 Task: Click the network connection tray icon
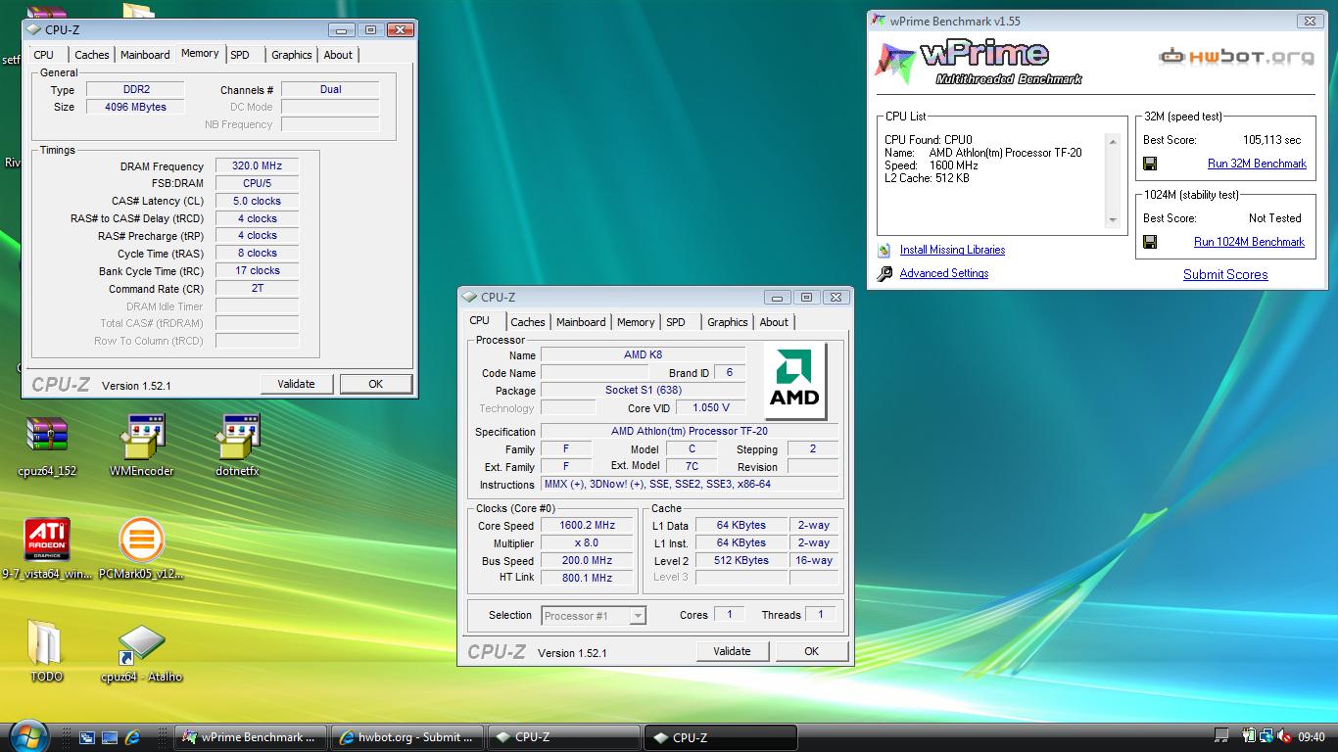tap(1266, 737)
